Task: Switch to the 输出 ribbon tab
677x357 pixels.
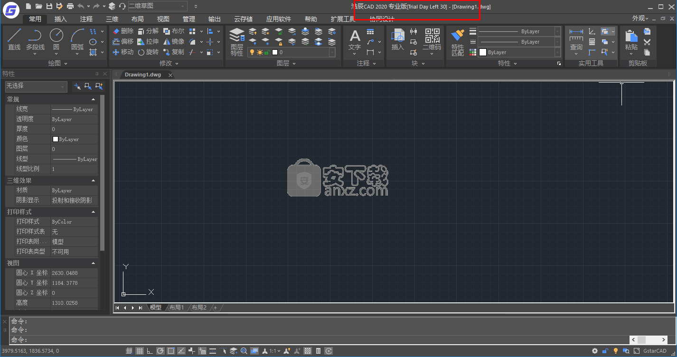Action: (x=215, y=19)
